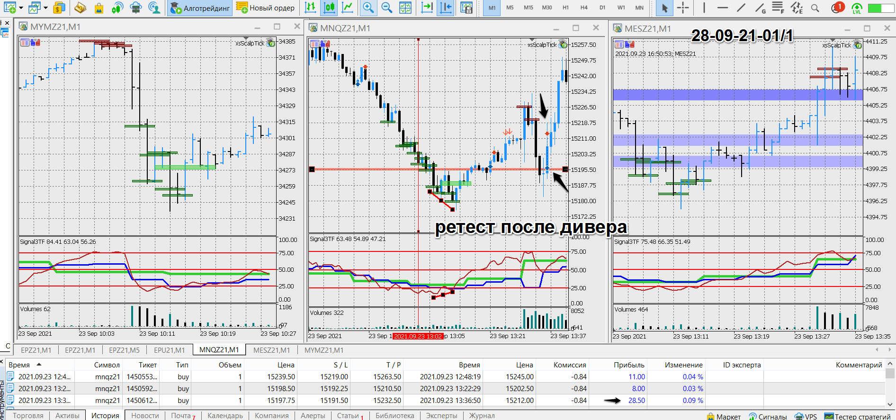The width and height of the screenshot is (896, 420).
Task: Toggle Chart Shift
Action: [x=446, y=8]
